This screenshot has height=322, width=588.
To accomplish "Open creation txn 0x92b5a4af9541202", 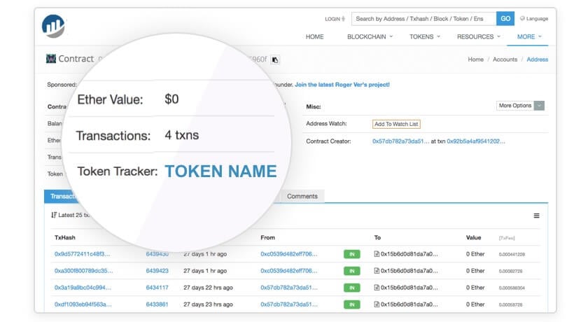I will [476, 141].
